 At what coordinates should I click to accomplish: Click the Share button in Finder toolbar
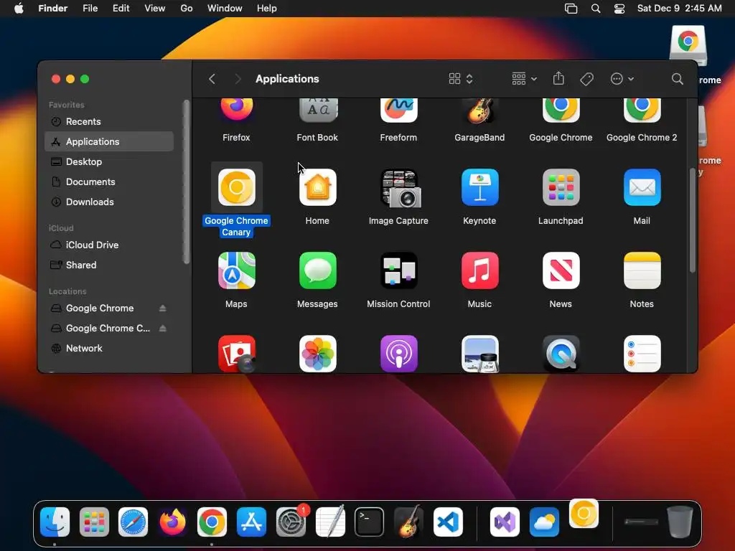558,78
